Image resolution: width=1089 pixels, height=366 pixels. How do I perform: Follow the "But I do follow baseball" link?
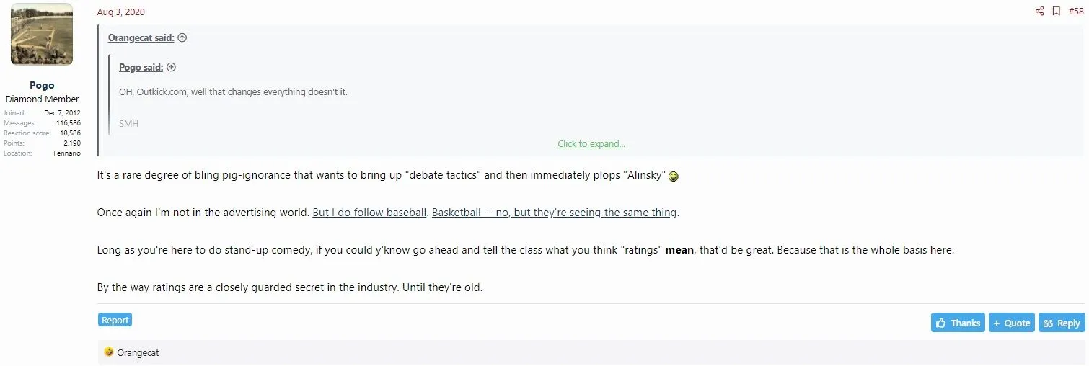369,213
